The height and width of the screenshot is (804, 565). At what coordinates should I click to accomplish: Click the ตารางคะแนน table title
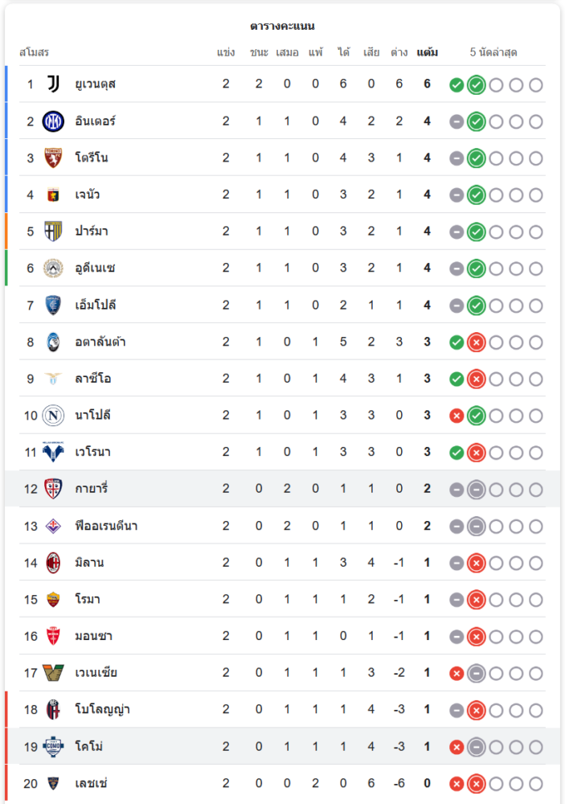(x=282, y=27)
